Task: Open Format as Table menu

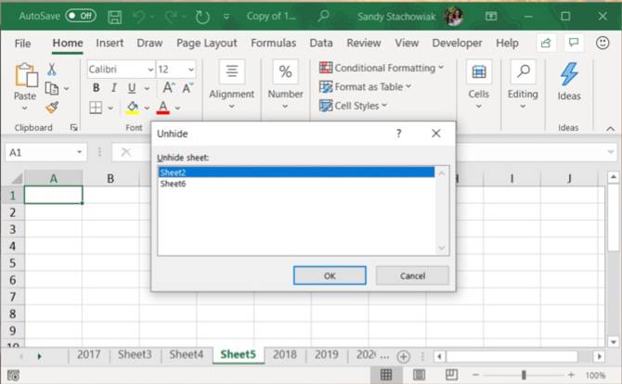Action: 365,87
